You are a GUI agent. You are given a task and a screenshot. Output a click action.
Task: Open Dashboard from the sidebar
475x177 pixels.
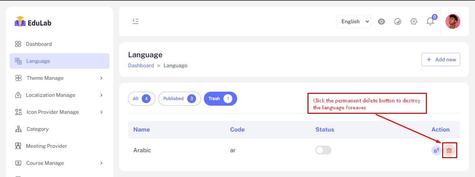tap(38, 44)
